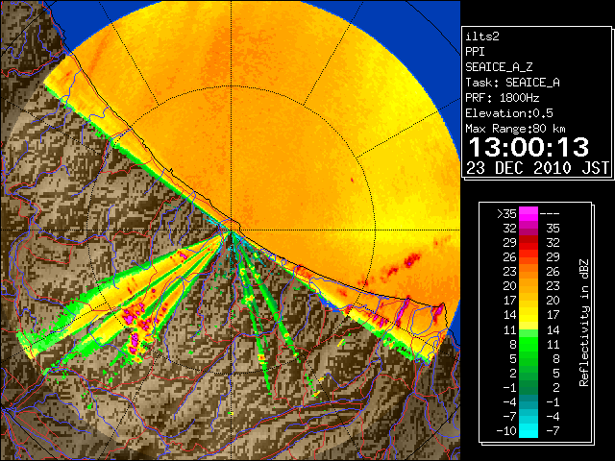This screenshot has height=461, width=615.
Task: Click the '>35' legend value
Action: click(506, 213)
